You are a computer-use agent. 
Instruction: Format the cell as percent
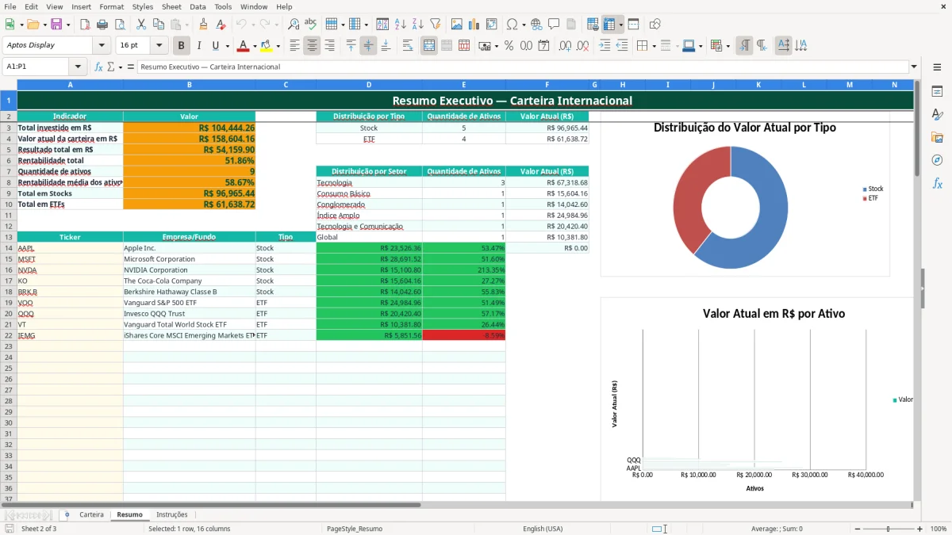(509, 46)
